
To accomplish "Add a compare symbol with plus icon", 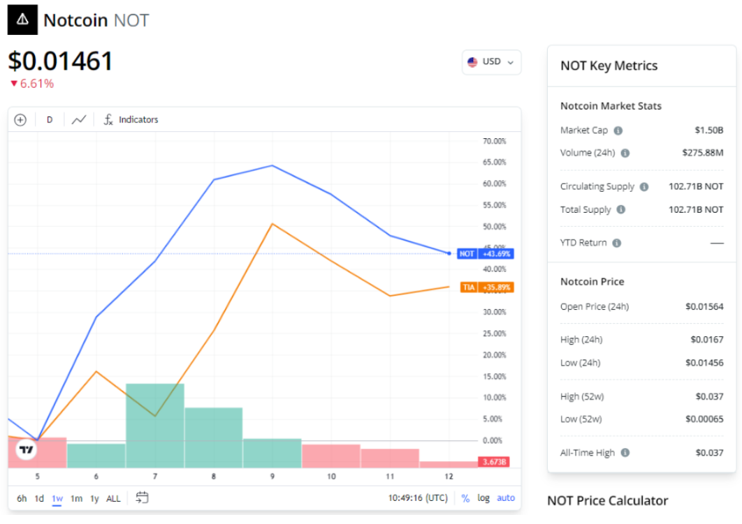I will pyautogui.click(x=20, y=120).
